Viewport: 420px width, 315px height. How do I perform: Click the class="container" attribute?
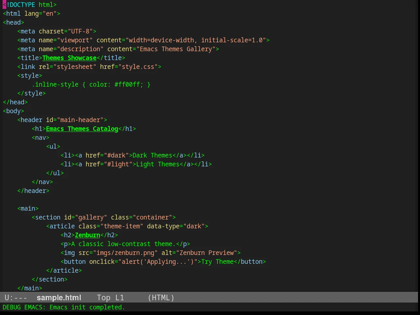[x=142, y=217]
